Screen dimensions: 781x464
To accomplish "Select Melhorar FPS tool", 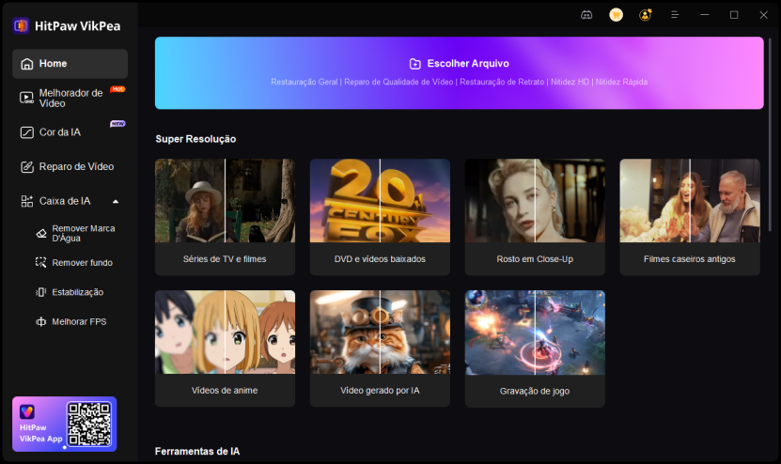I will [x=76, y=321].
